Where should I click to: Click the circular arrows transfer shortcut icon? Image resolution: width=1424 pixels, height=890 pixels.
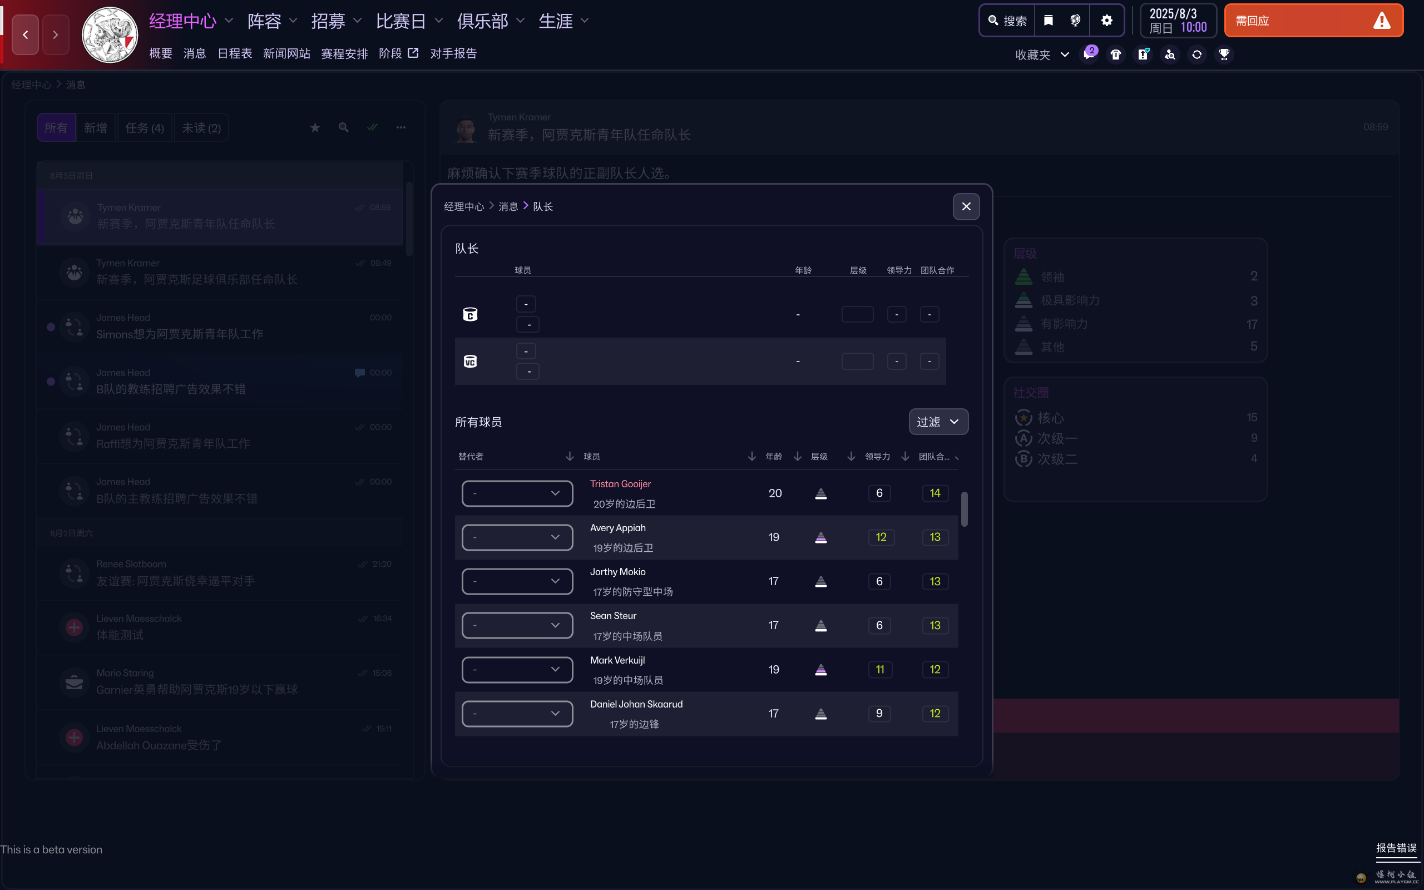(x=1197, y=55)
